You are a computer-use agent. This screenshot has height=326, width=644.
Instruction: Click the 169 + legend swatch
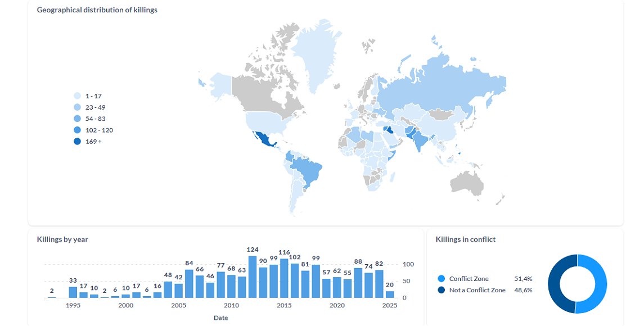pos(77,142)
